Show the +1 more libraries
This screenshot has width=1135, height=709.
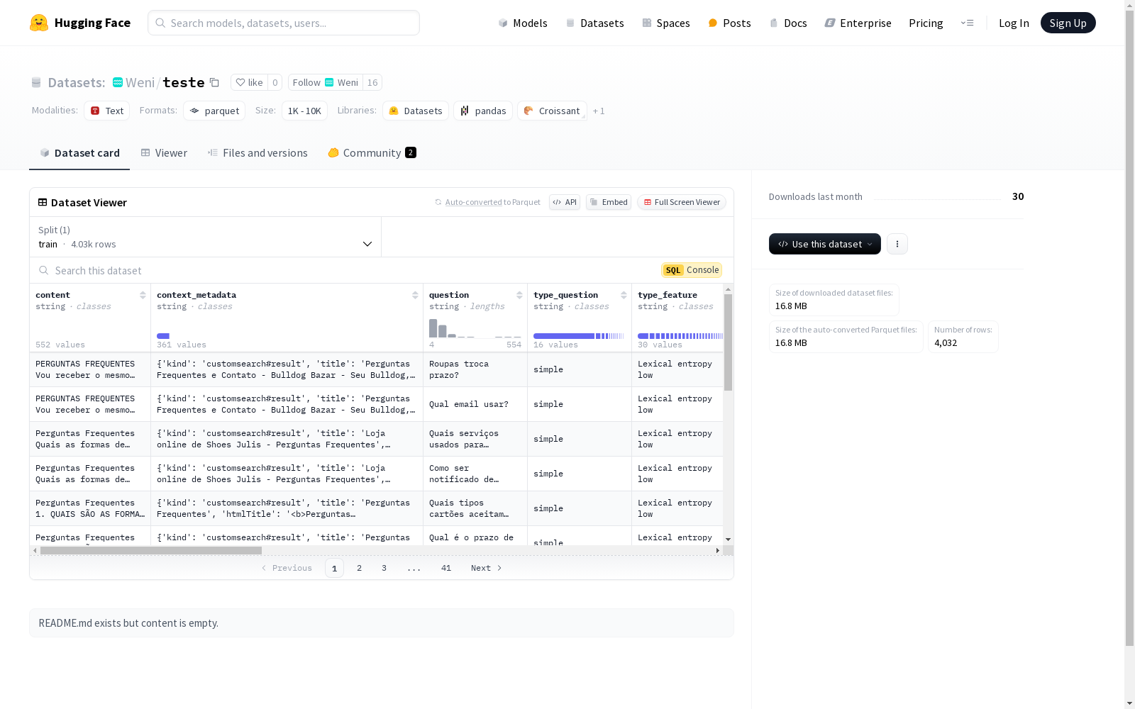click(599, 111)
